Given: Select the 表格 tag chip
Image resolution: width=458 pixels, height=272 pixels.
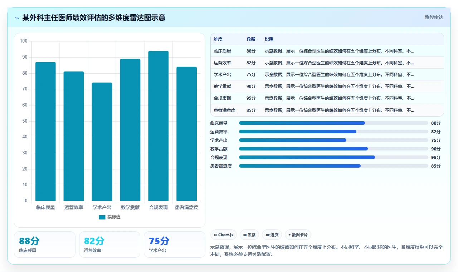Looking at the screenshot, I should (249, 235).
